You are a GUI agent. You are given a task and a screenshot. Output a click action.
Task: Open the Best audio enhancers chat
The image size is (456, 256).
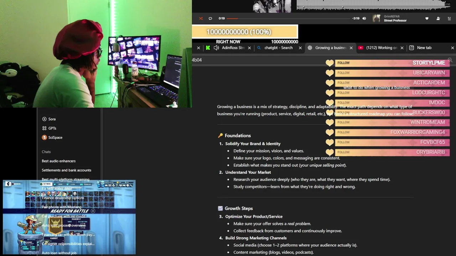click(x=58, y=161)
